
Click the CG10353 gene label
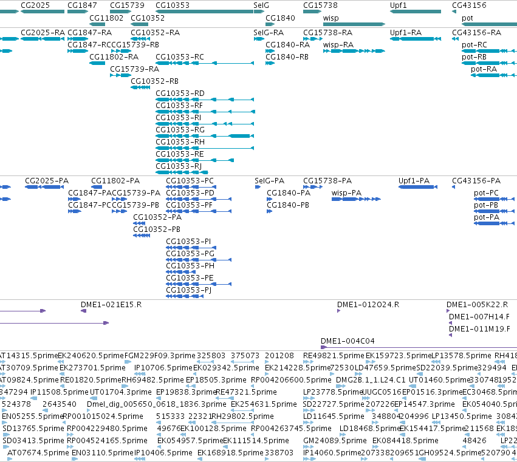[173, 5]
